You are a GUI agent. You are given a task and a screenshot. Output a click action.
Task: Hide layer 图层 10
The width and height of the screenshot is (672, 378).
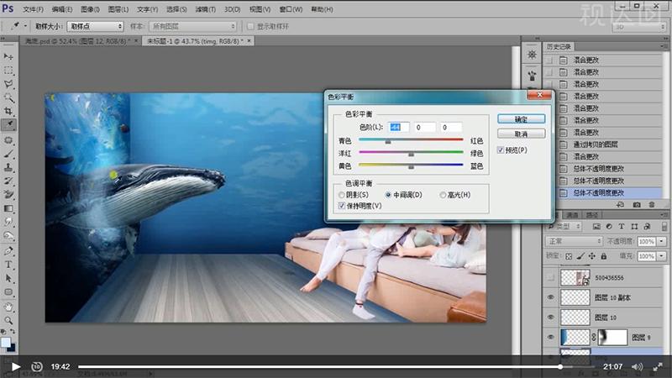coord(551,318)
